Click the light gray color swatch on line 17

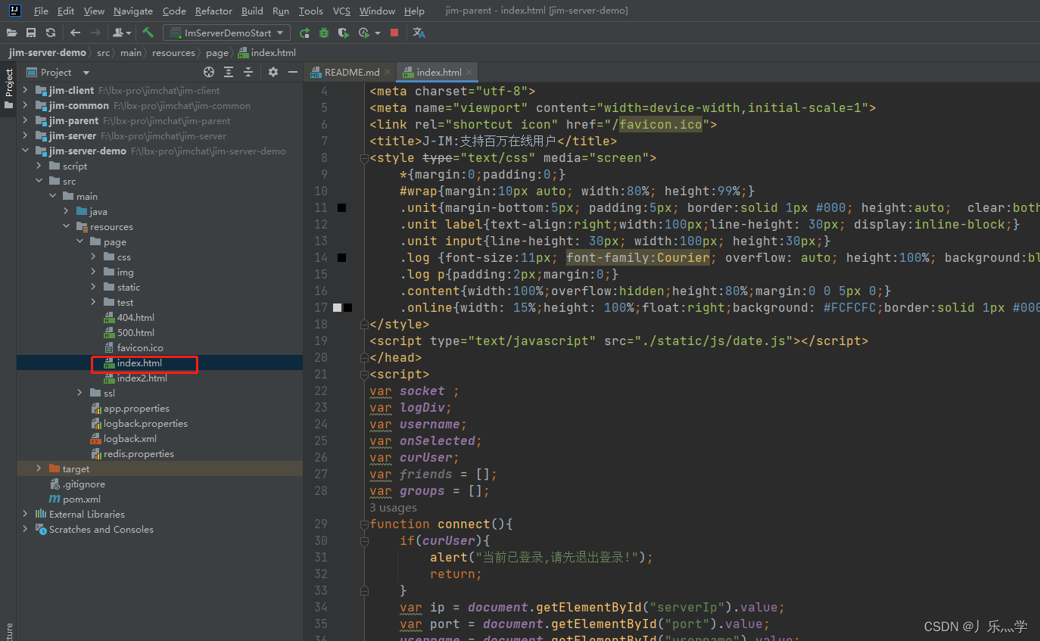[x=338, y=307]
